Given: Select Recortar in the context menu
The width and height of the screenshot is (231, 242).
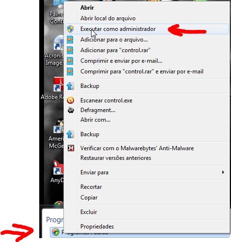Looking at the screenshot, I should [91, 187].
